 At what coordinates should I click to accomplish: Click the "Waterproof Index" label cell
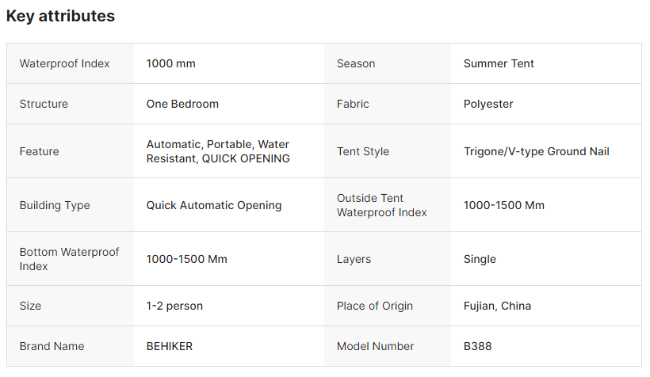point(64,63)
